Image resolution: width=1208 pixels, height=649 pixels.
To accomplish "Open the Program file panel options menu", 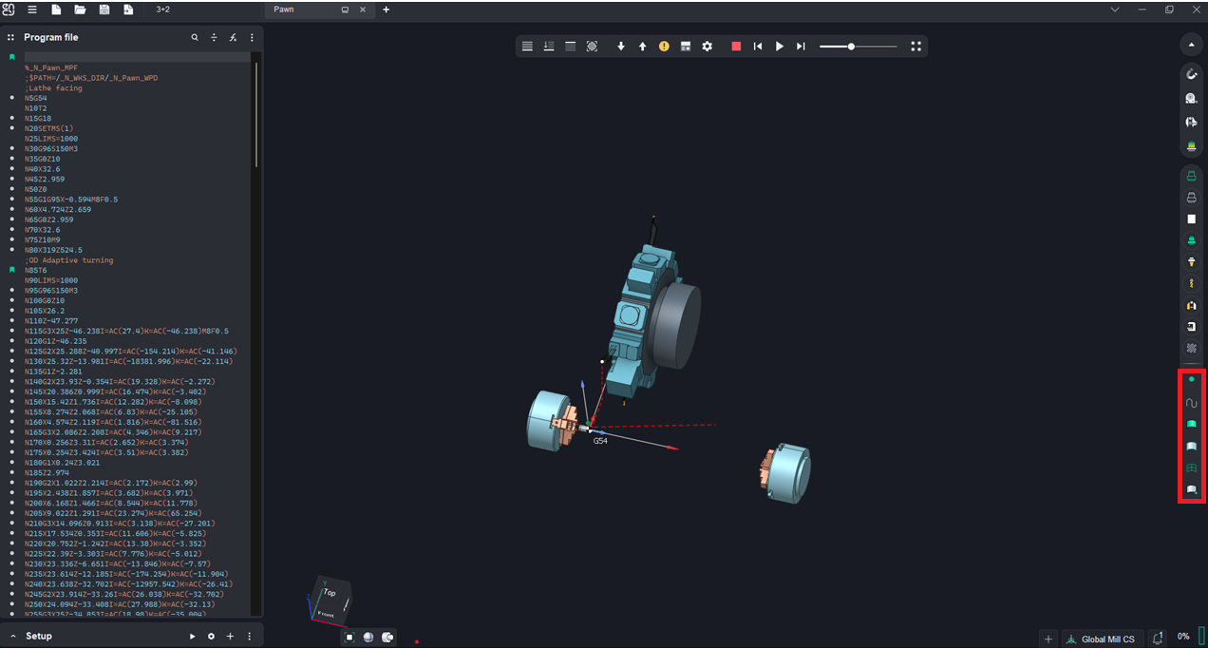I will [252, 38].
